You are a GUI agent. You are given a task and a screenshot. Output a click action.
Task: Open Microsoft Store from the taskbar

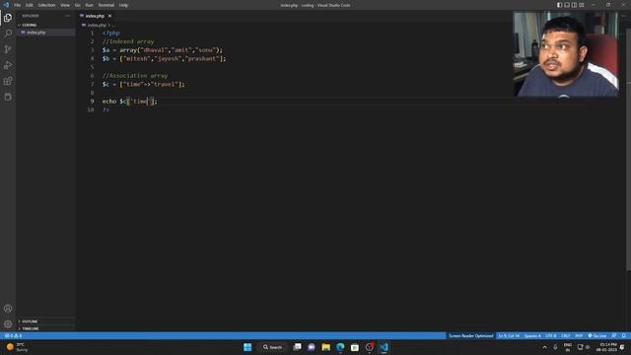click(x=355, y=347)
